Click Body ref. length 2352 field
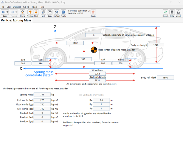 click(x=97, y=80)
